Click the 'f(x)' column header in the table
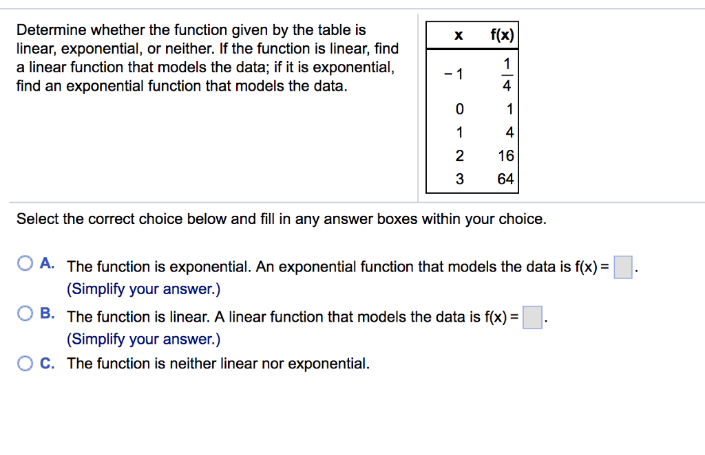 click(502, 36)
